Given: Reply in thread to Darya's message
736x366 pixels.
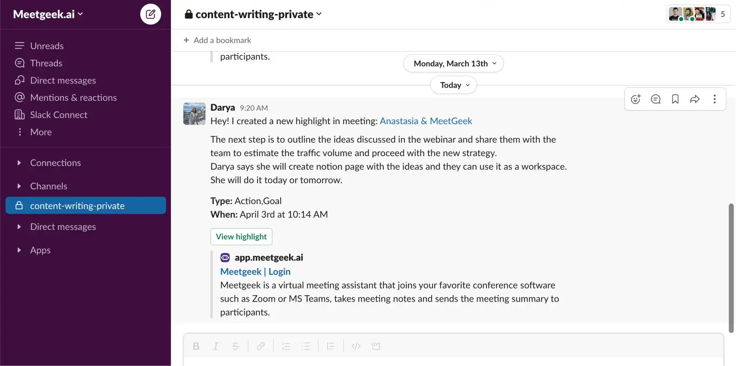Looking at the screenshot, I should coord(655,99).
